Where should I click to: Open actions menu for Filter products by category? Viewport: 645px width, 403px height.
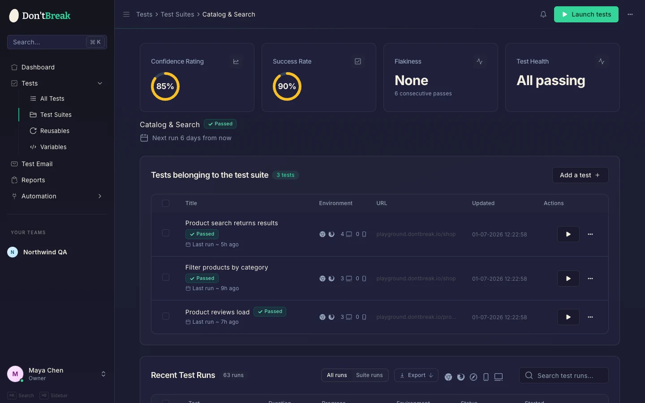point(590,279)
